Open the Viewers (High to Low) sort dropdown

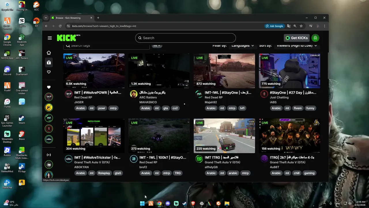point(297,46)
